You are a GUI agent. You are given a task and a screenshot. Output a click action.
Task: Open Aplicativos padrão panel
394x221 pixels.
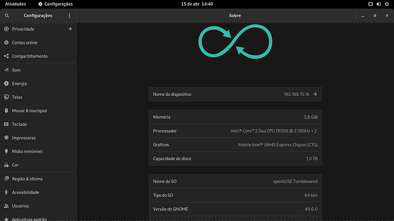38,218
